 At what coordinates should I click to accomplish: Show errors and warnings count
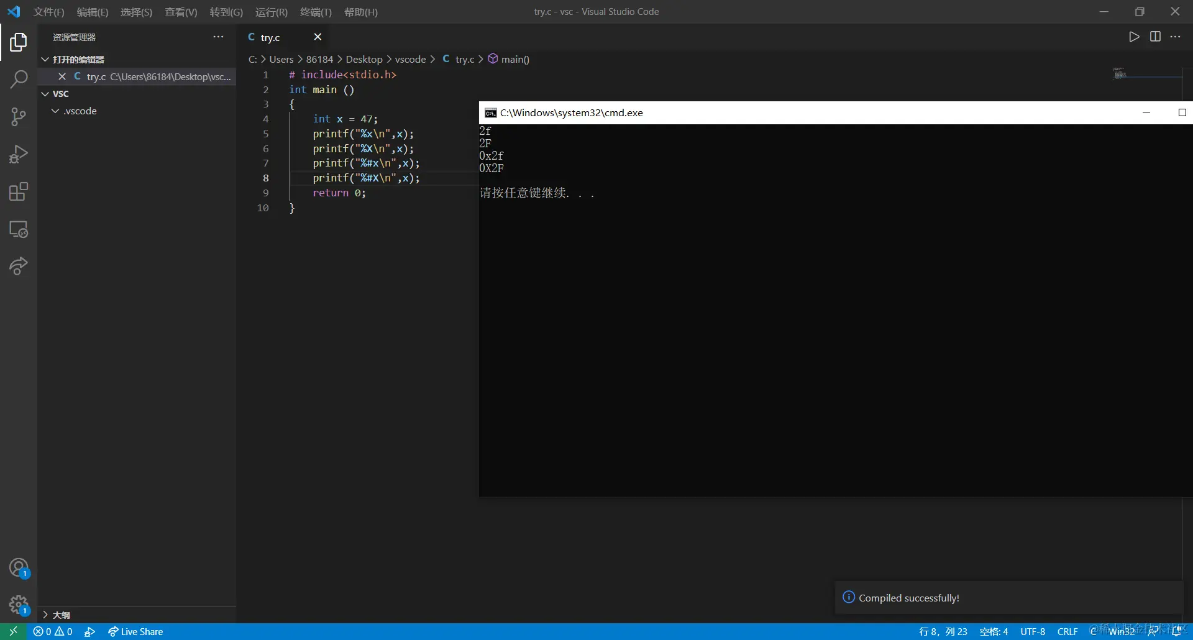(x=53, y=631)
